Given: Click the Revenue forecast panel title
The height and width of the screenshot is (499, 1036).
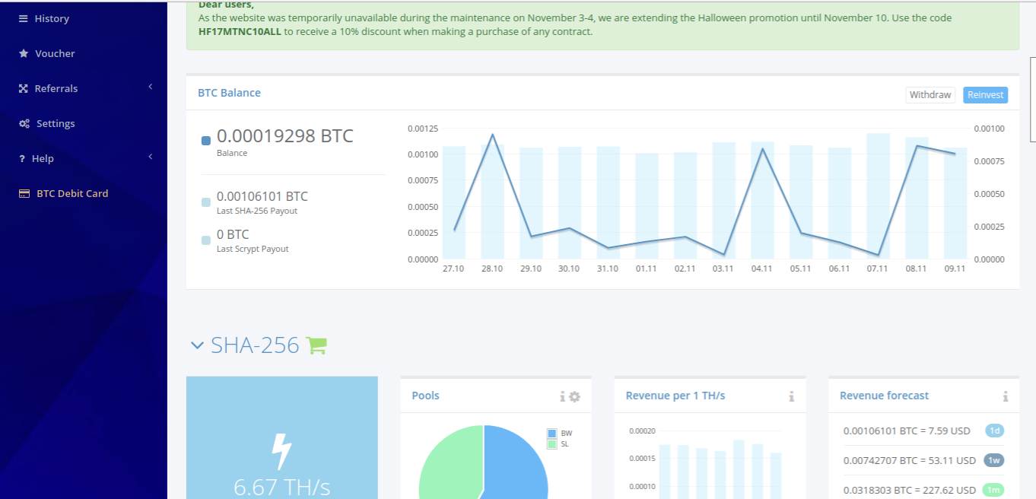Looking at the screenshot, I should click(x=884, y=396).
